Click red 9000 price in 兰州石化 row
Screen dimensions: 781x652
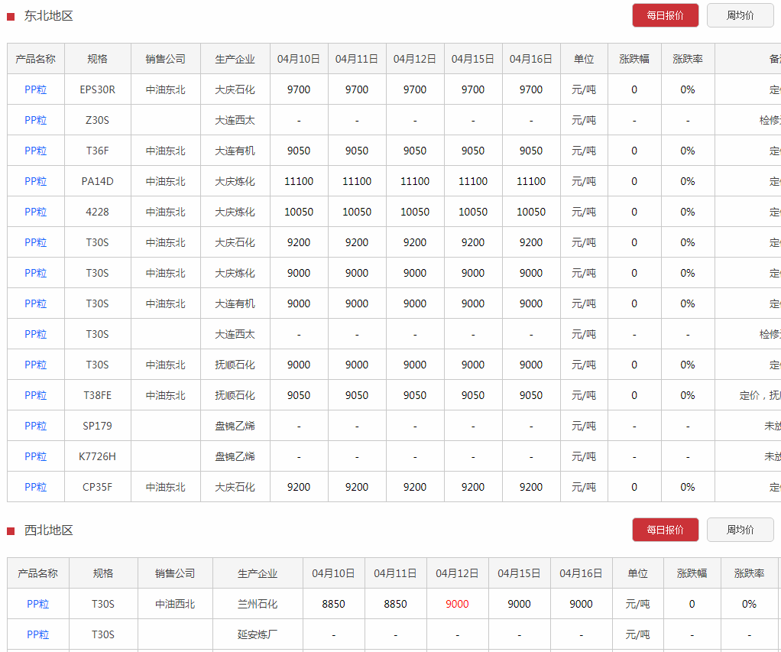point(457,604)
